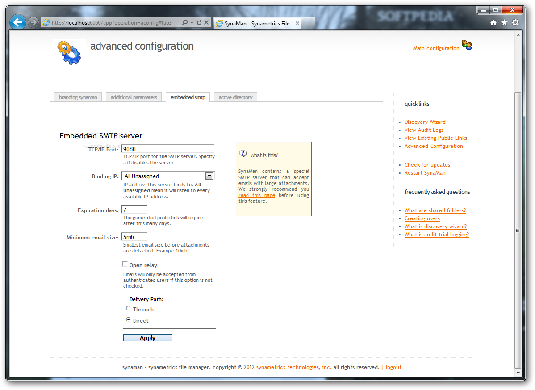
Task: Open Creating users FAQ link
Action: point(422,219)
